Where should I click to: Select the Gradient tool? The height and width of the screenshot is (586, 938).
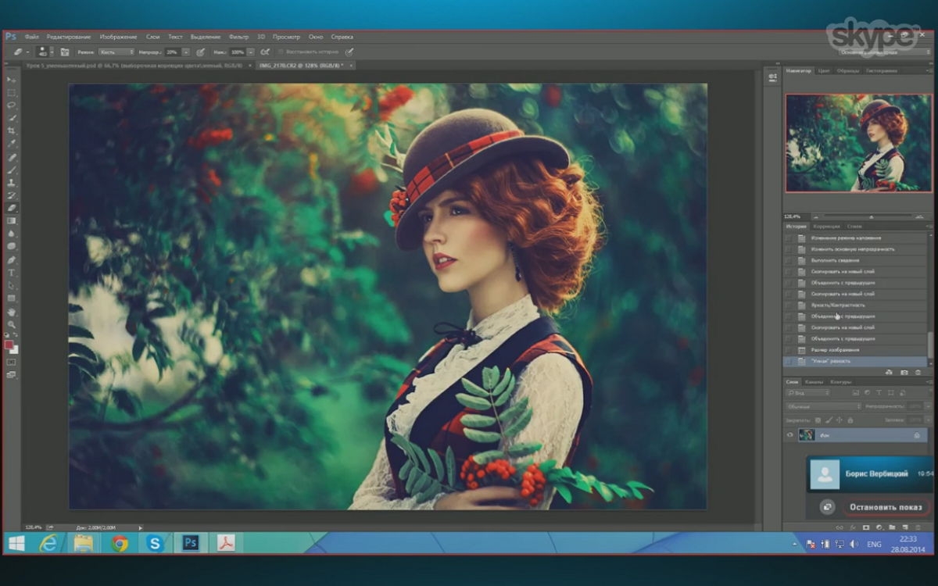[12, 220]
